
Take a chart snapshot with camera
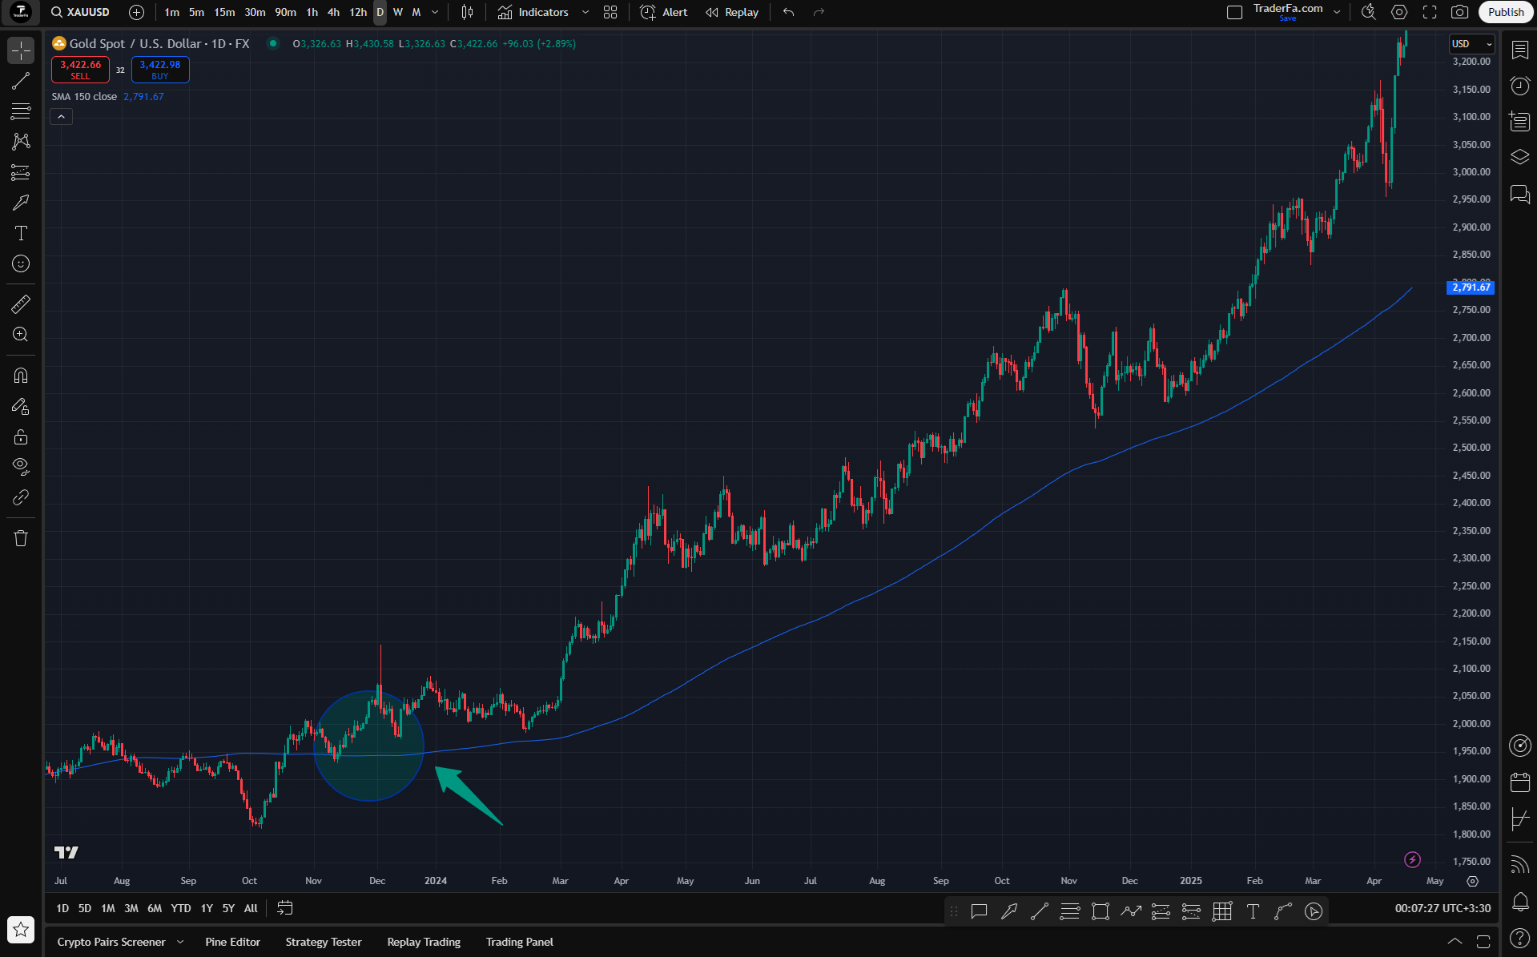pos(1460,12)
